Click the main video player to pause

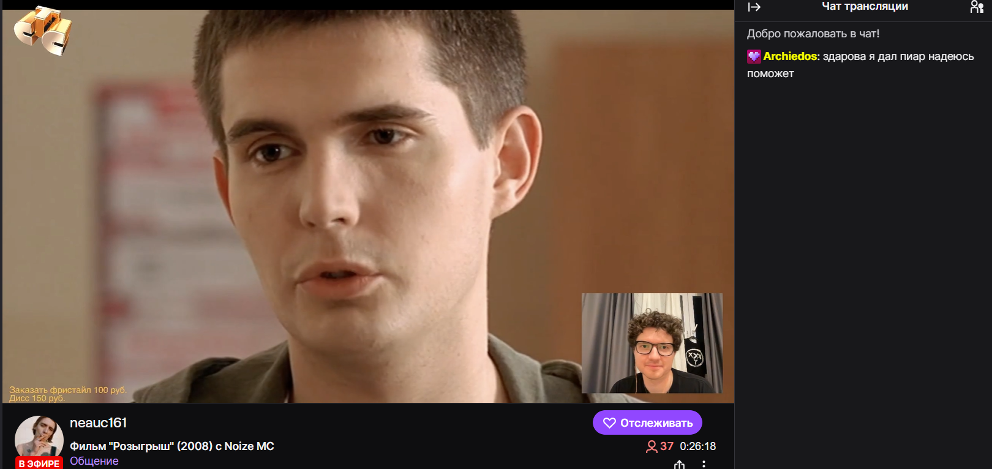(368, 206)
